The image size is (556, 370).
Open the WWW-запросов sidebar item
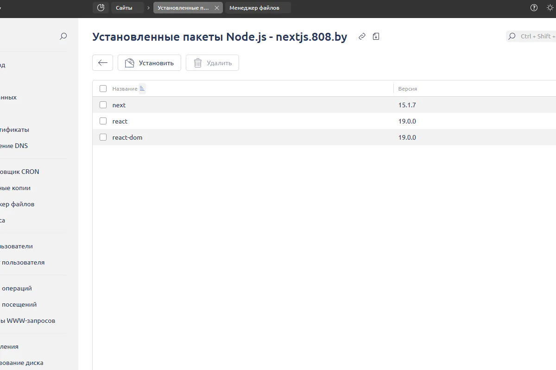pos(28,321)
